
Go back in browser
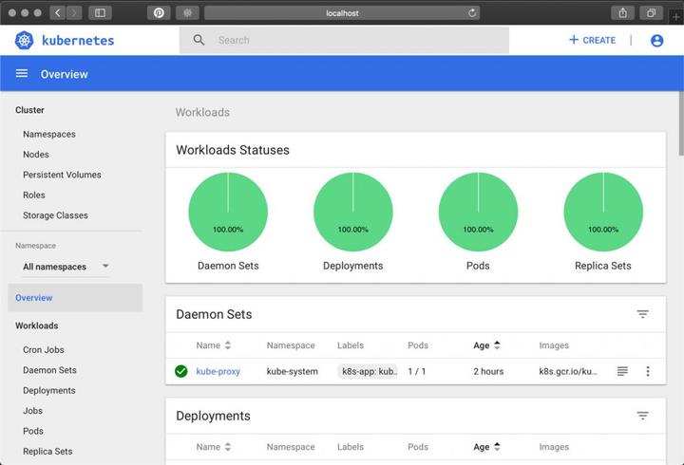point(58,12)
